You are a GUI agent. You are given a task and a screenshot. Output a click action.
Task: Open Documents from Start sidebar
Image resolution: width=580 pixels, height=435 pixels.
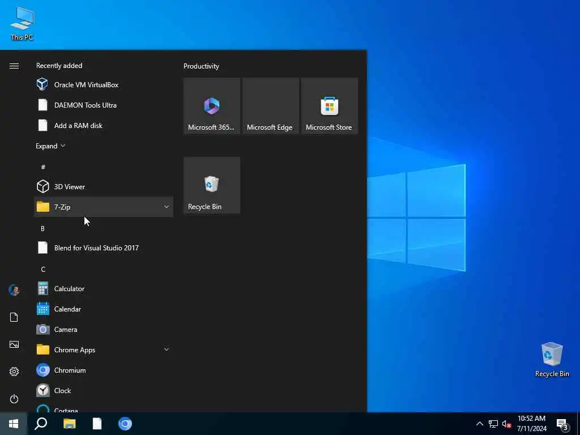(14, 317)
